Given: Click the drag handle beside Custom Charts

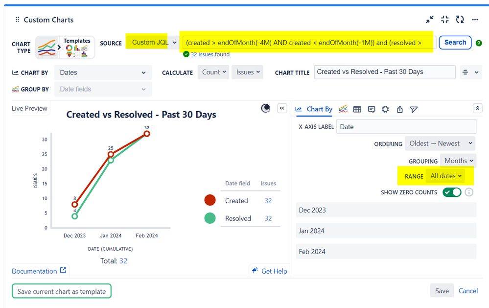Looking at the screenshot, I should click(17, 20).
